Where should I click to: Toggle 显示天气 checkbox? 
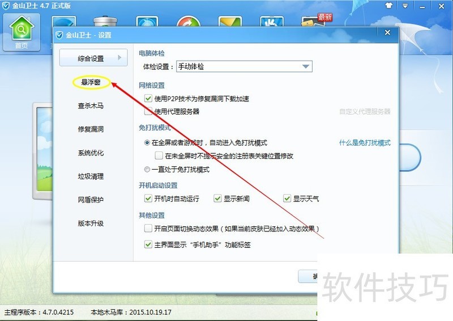click(287, 198)
